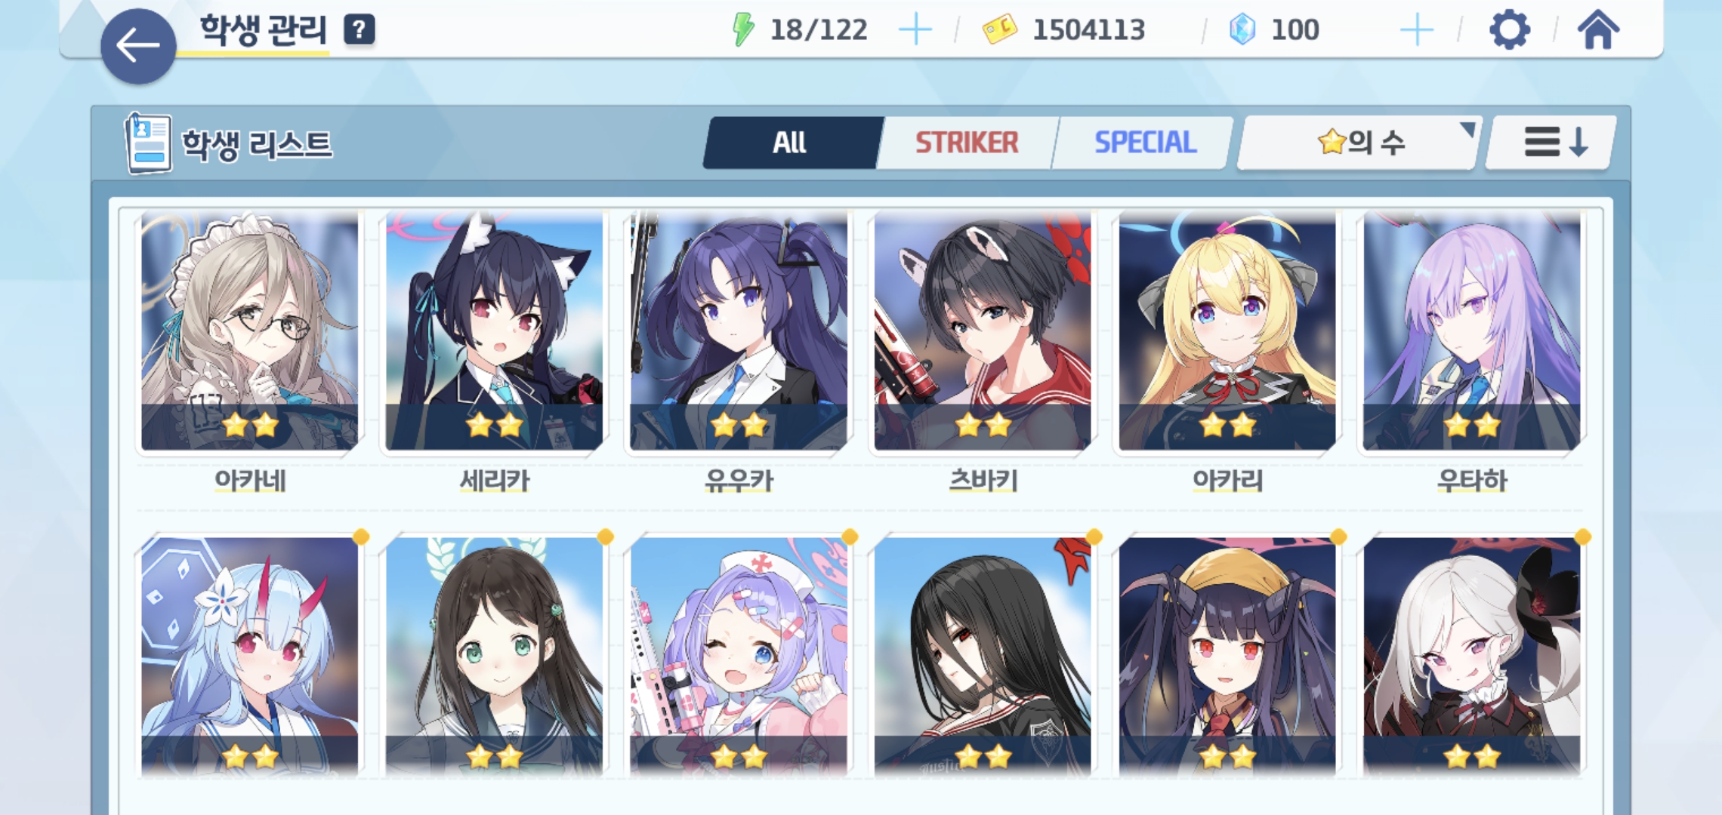Return to lobby via home icon

point(1598,30)
